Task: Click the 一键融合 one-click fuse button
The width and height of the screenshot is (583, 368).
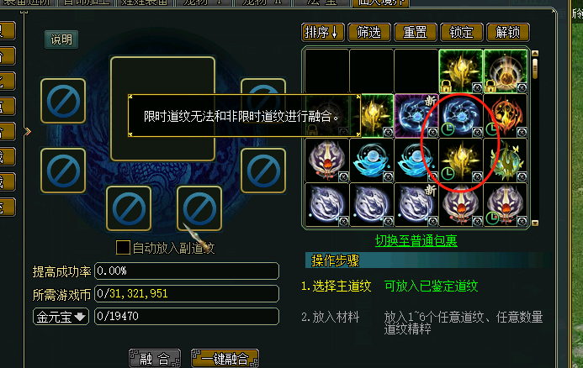Action: (225, 359)
